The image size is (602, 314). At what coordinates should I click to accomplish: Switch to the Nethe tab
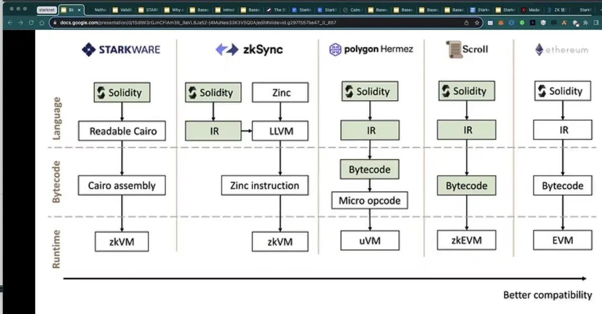[x=98, y=10]
